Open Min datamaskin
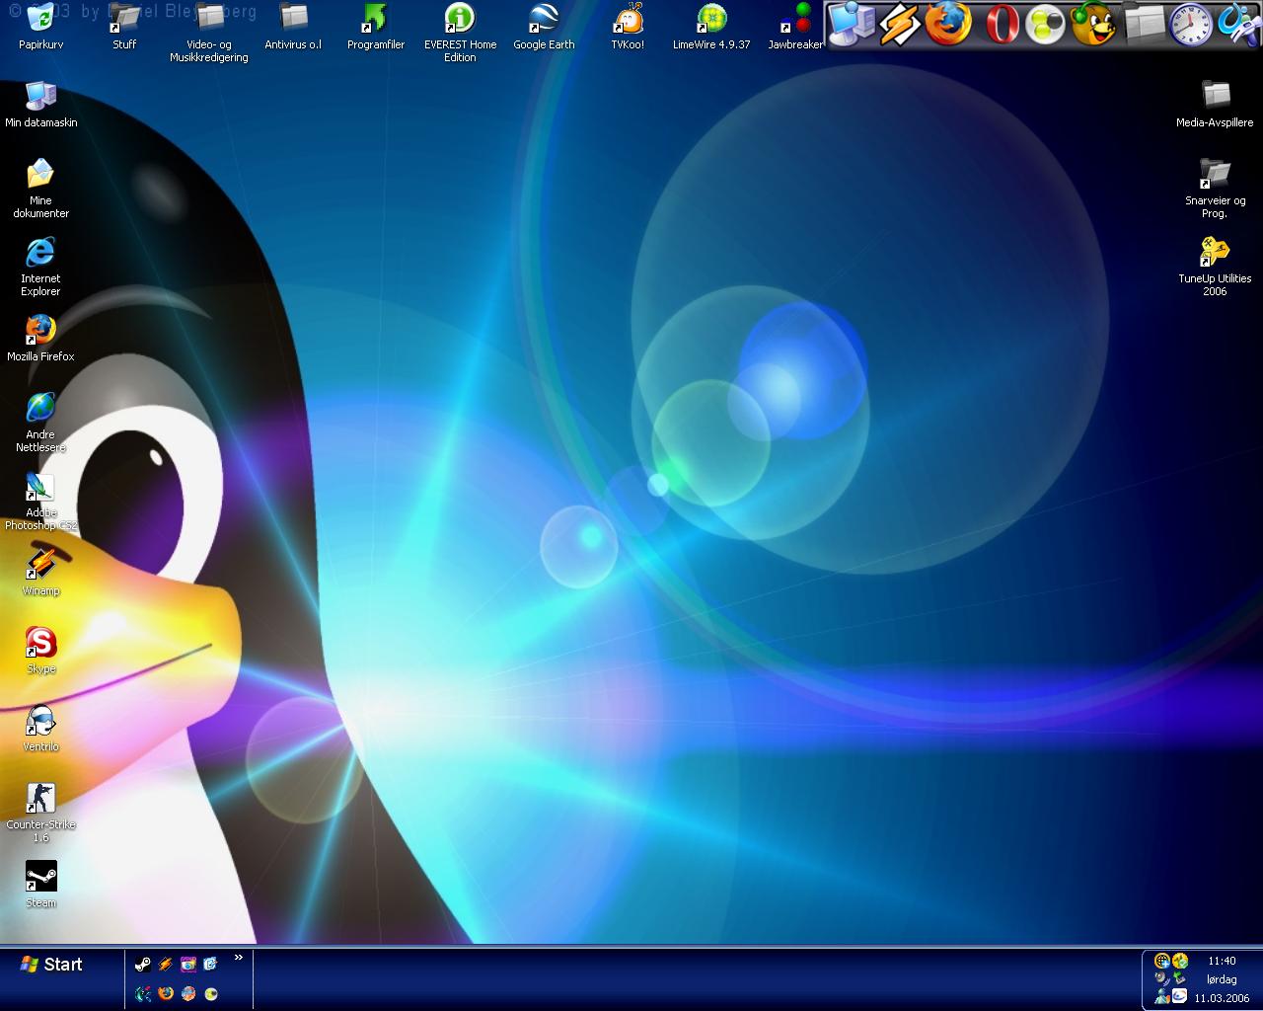The width and height of the screenshot is (1263, 1011). [40, 104]
